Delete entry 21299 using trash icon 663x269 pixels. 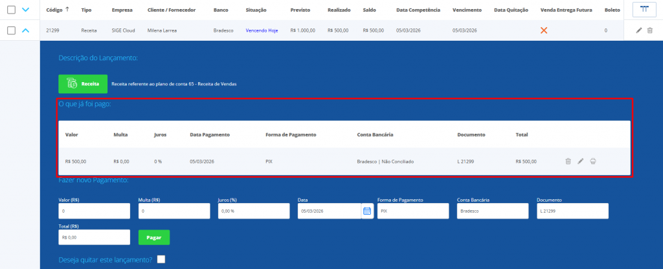pos(649,30)
